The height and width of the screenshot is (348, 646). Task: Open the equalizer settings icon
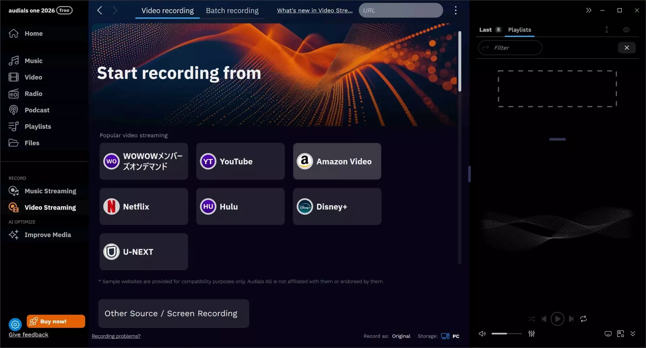[x=532, y=334]
